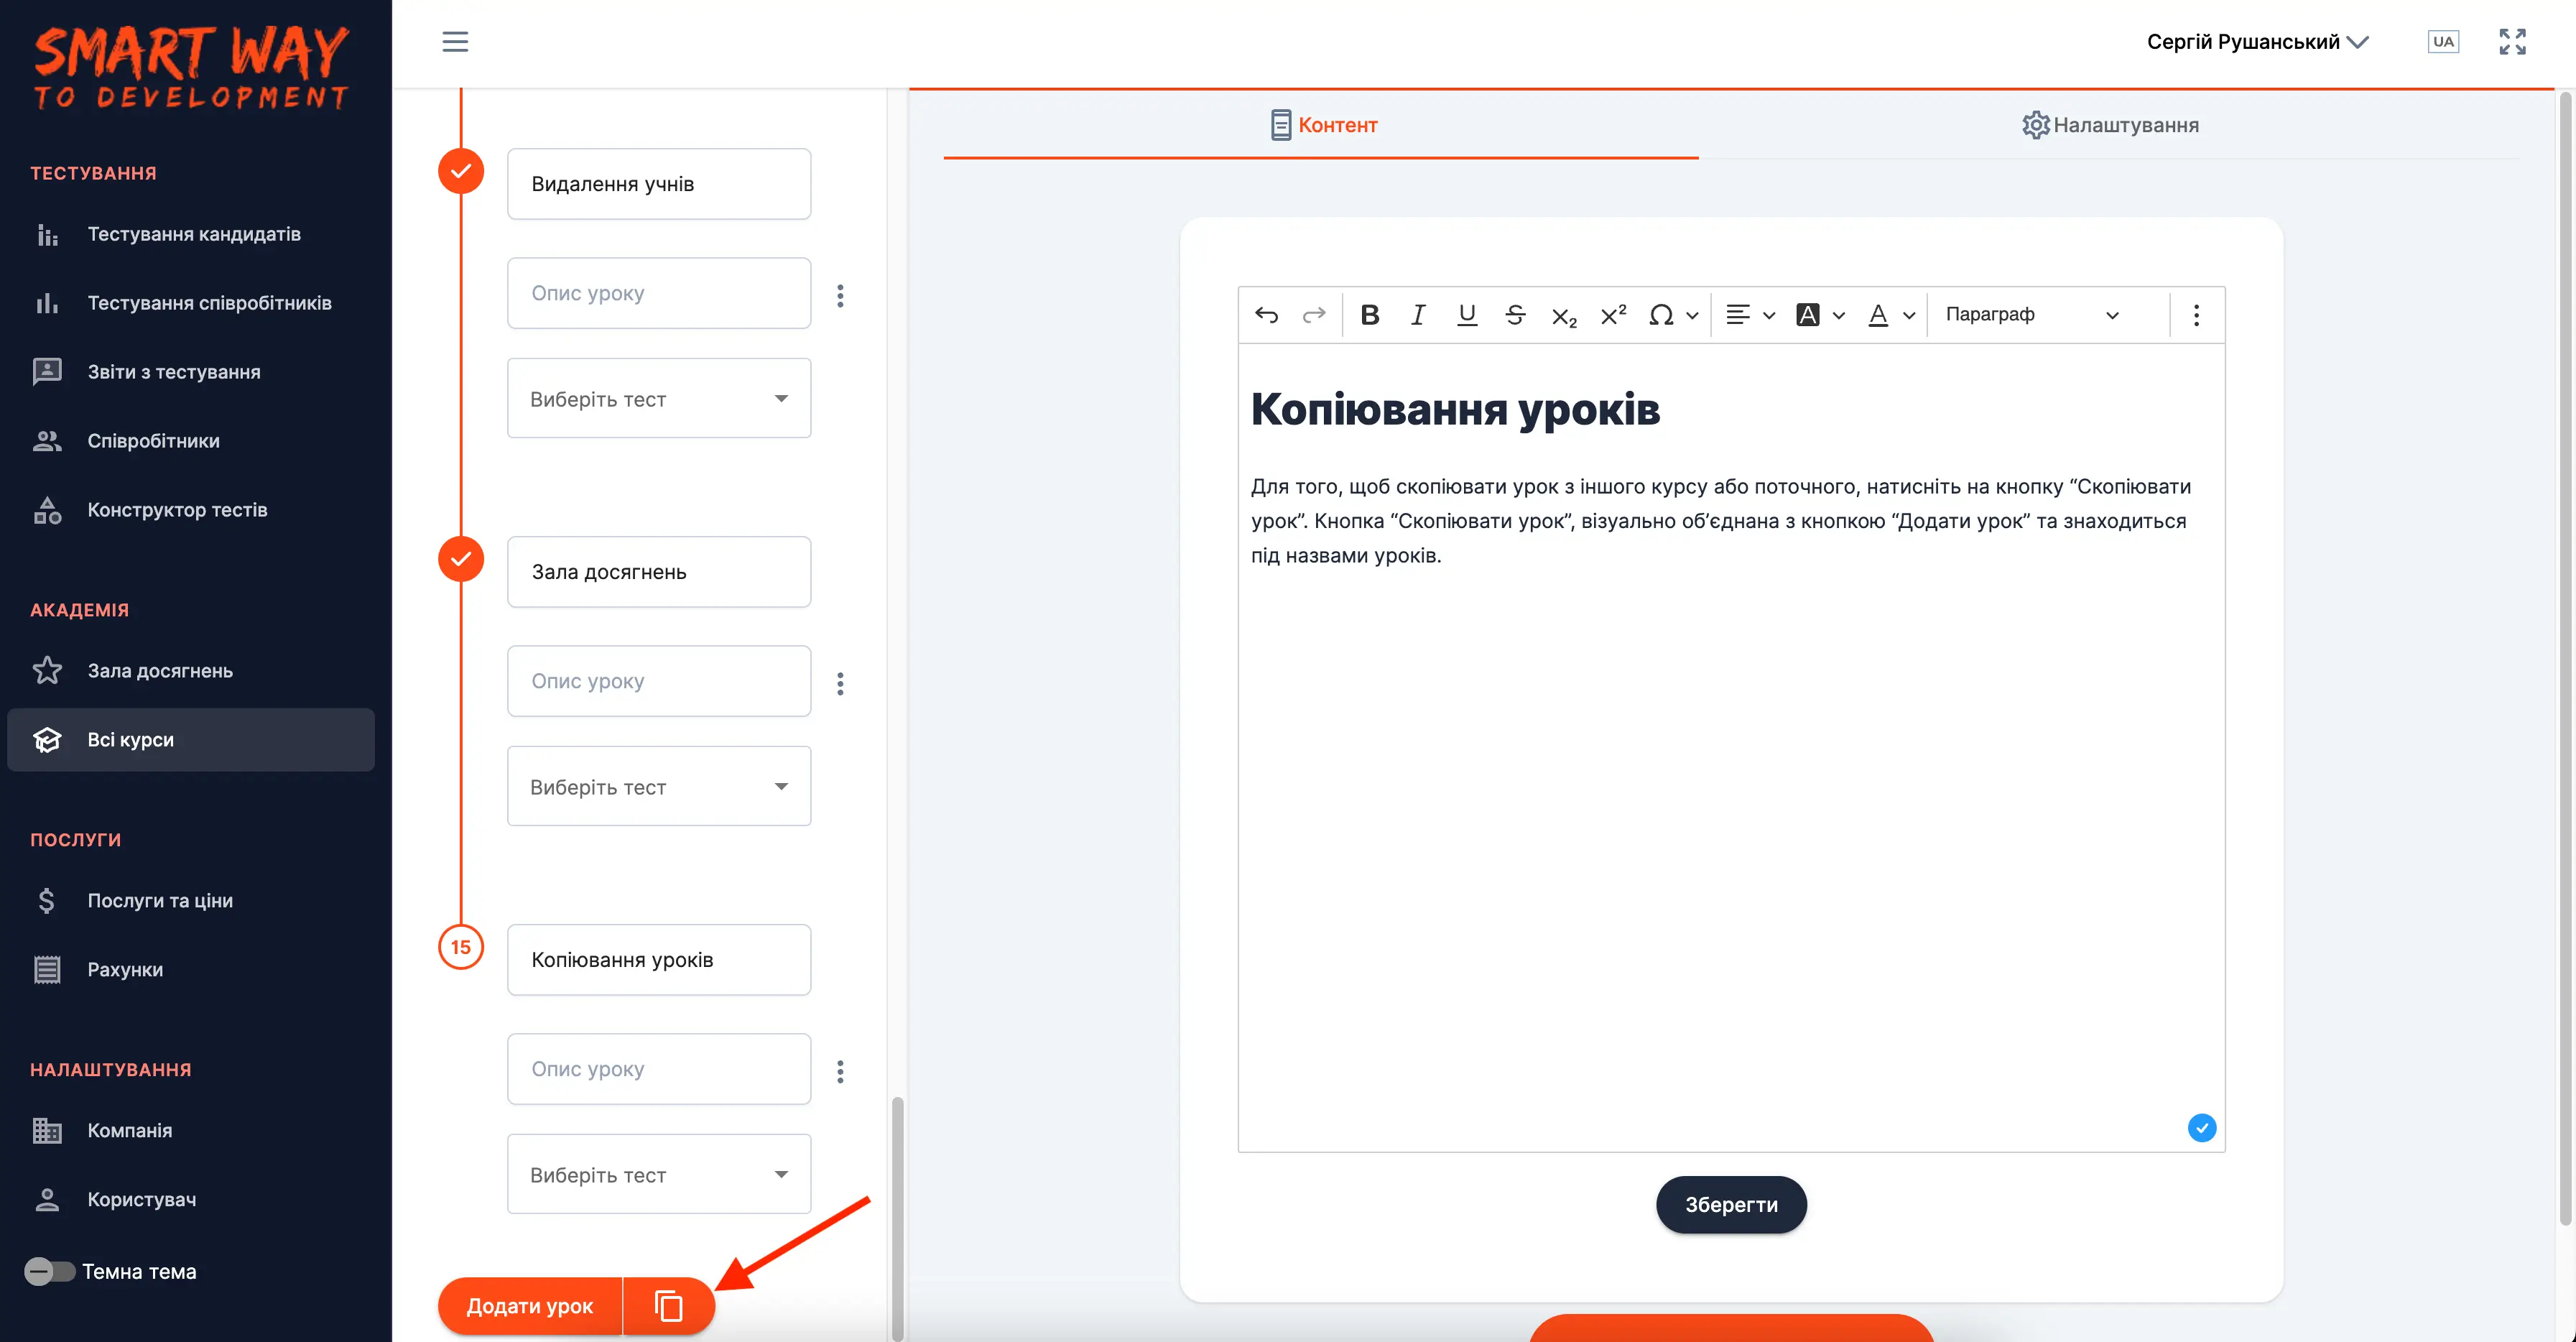
Task: Toggle strikethrough text formatting
Action: pos(1515,315)
